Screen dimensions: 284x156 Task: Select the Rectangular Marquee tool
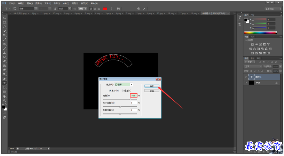pos(4,23)
